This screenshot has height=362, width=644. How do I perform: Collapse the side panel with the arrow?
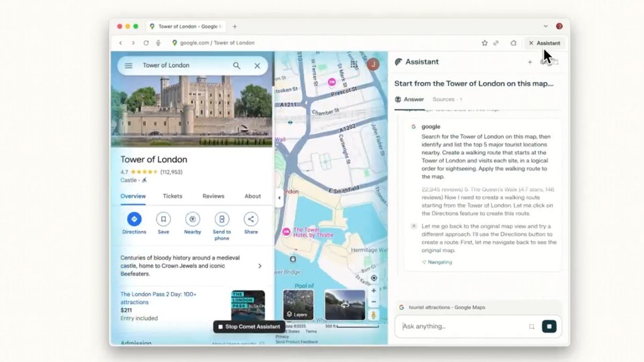pos(279,198)
